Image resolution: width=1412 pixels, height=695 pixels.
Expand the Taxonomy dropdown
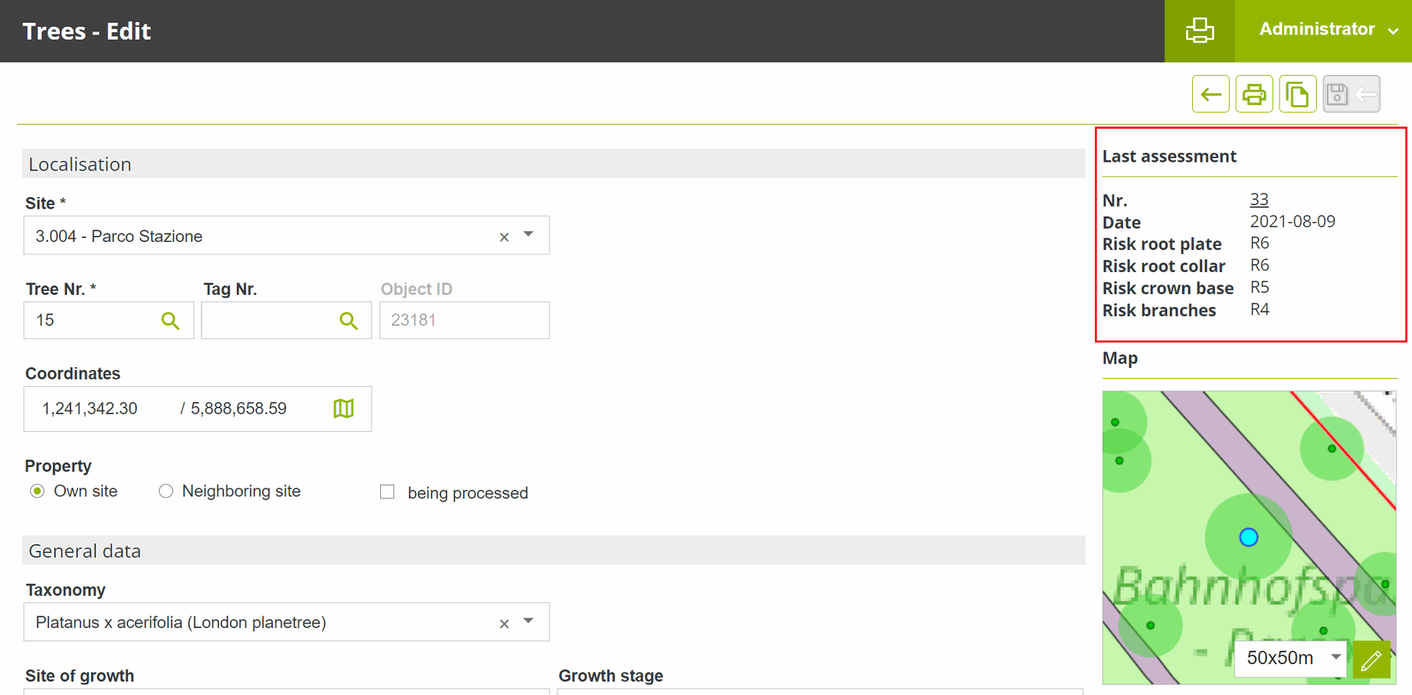(x=529, y=621)
